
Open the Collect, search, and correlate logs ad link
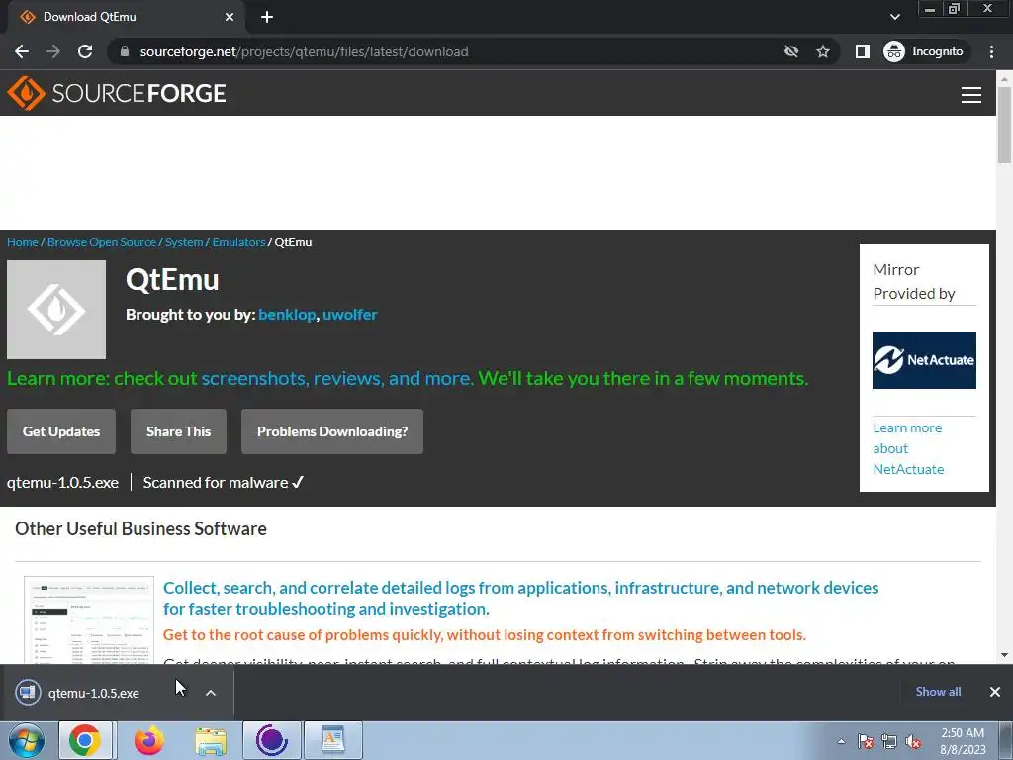(x=520, y=598)
